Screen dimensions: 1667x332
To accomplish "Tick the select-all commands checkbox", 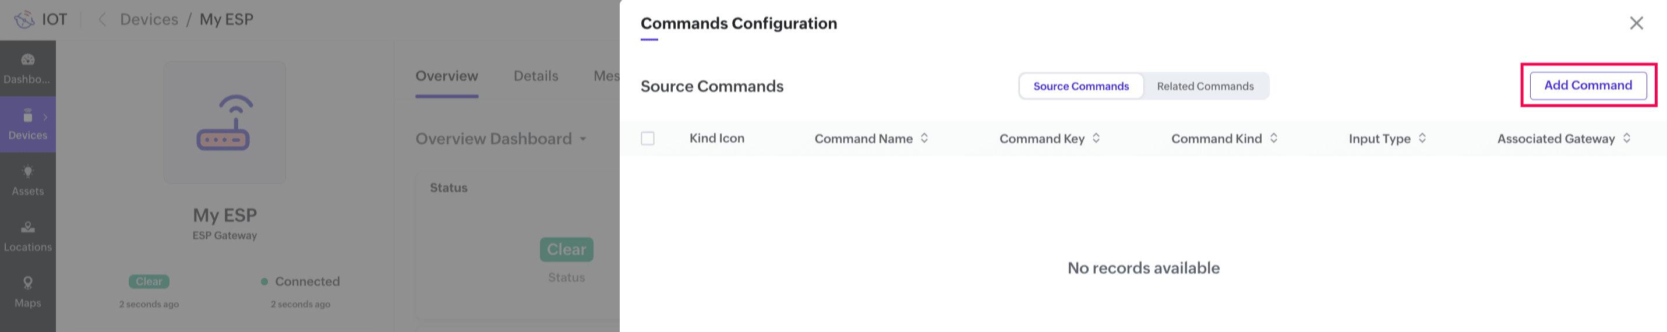I will pyautogui.click(x=647, y=139).
